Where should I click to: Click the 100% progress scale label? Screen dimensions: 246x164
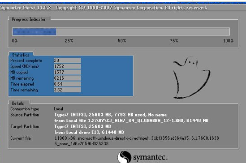pos(228,41)
